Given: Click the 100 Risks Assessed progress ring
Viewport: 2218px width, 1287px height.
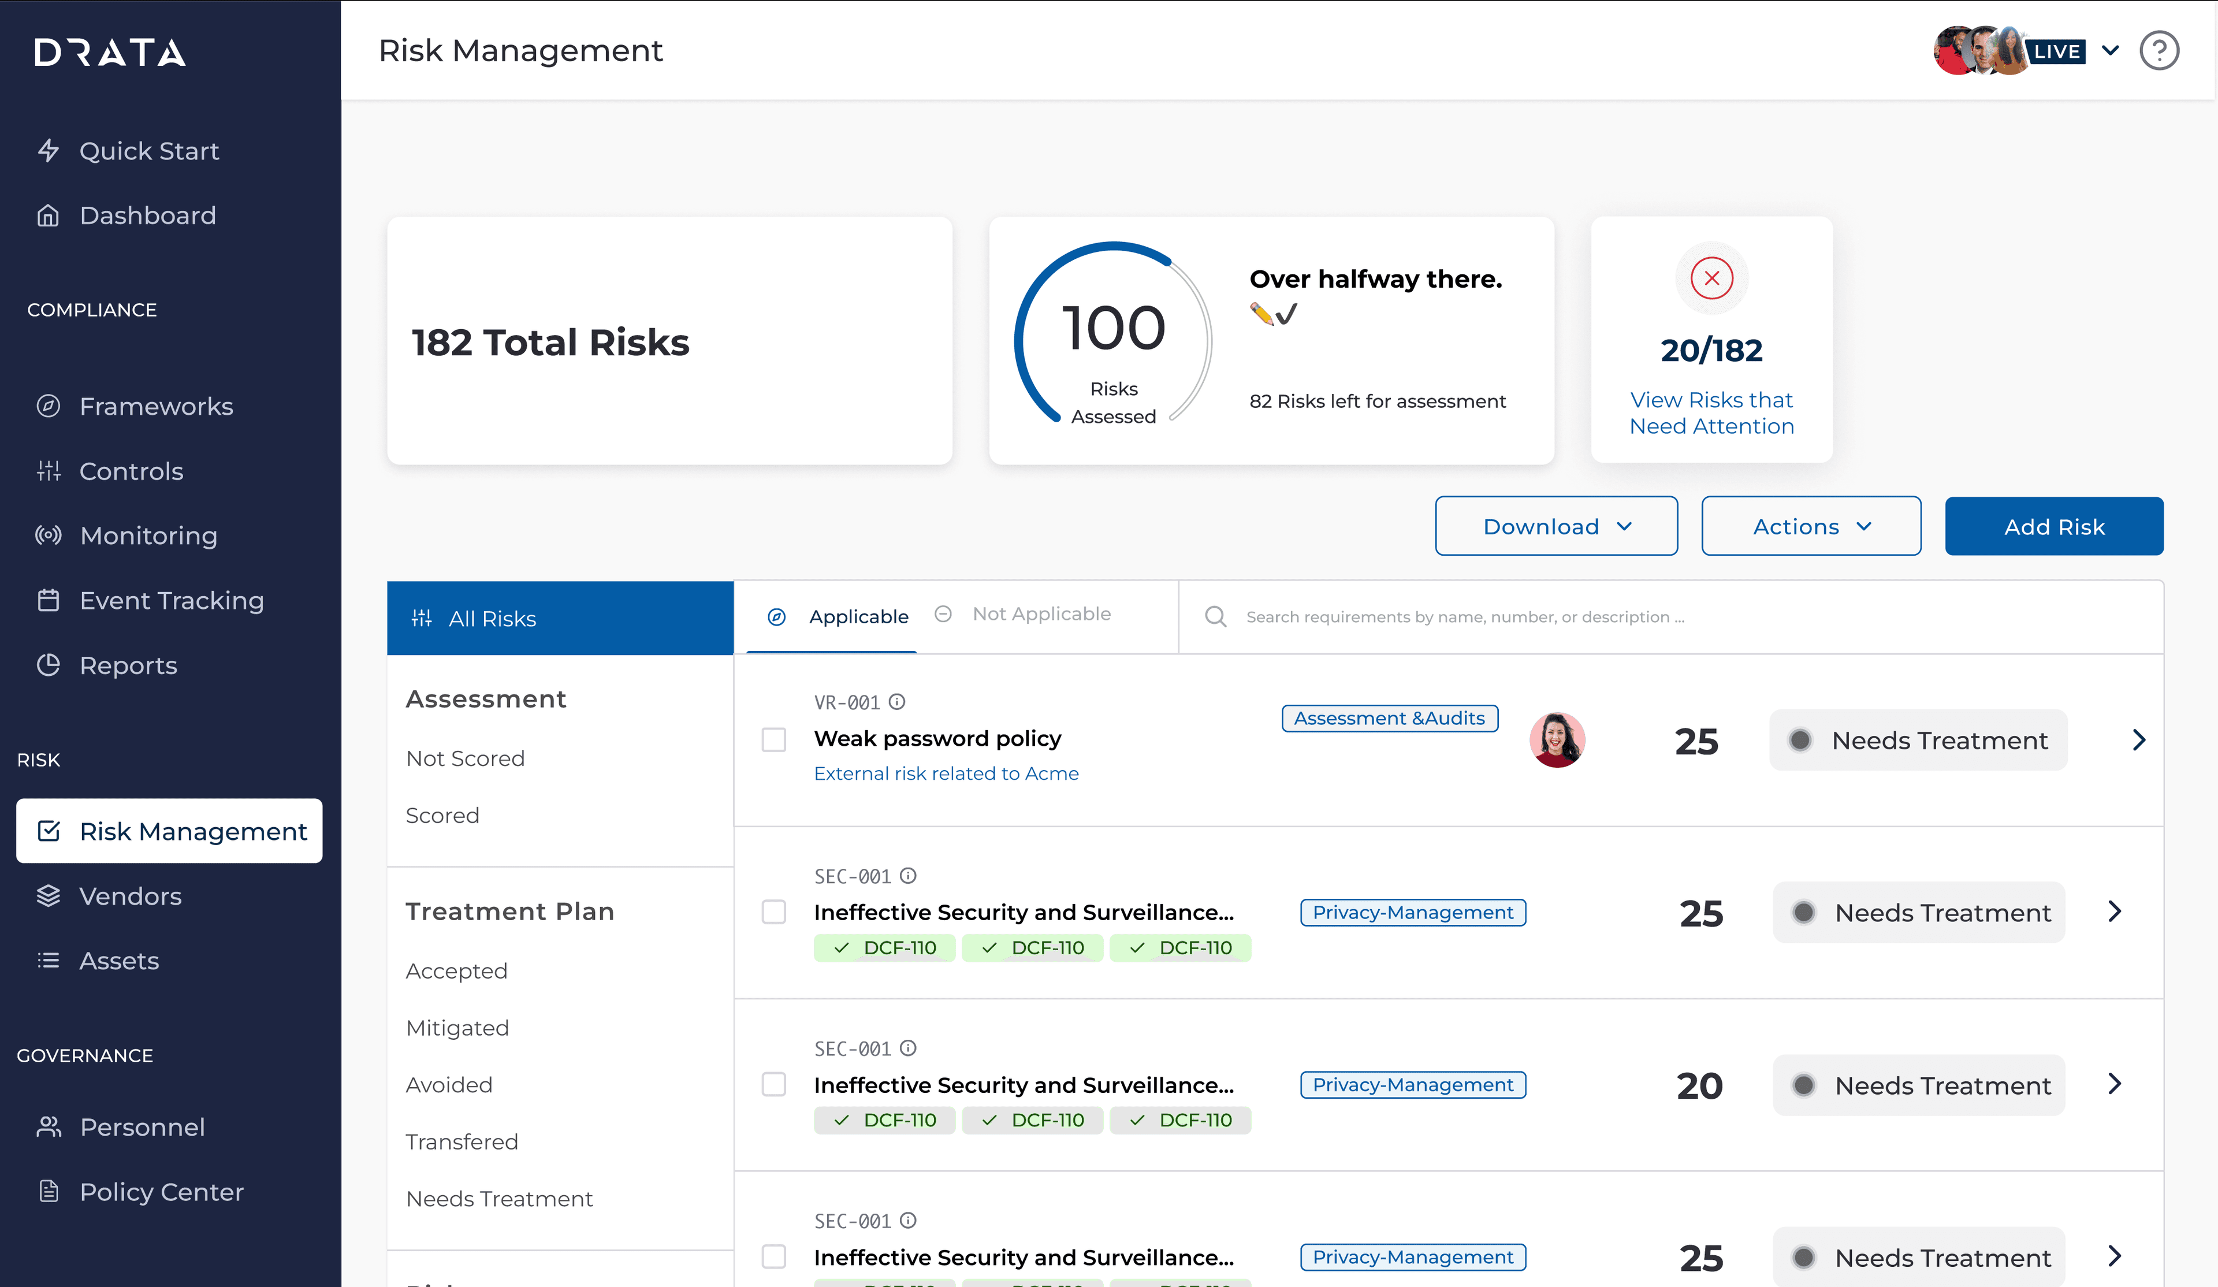Looking at the screenshot, I should pos(1114,333).
